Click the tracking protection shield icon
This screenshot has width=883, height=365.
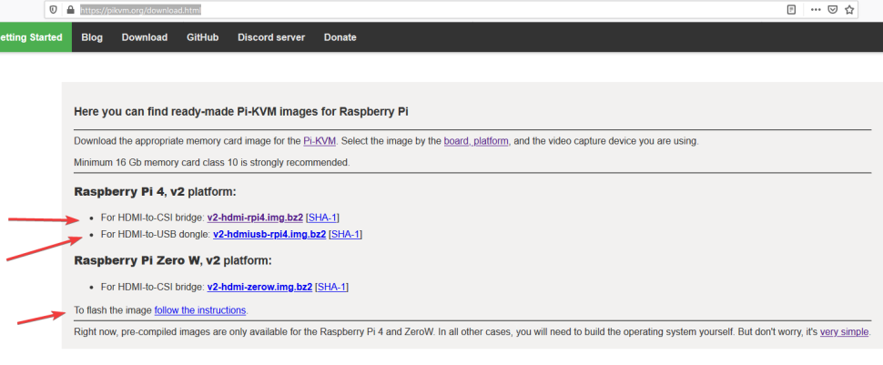tap(54, 10)
